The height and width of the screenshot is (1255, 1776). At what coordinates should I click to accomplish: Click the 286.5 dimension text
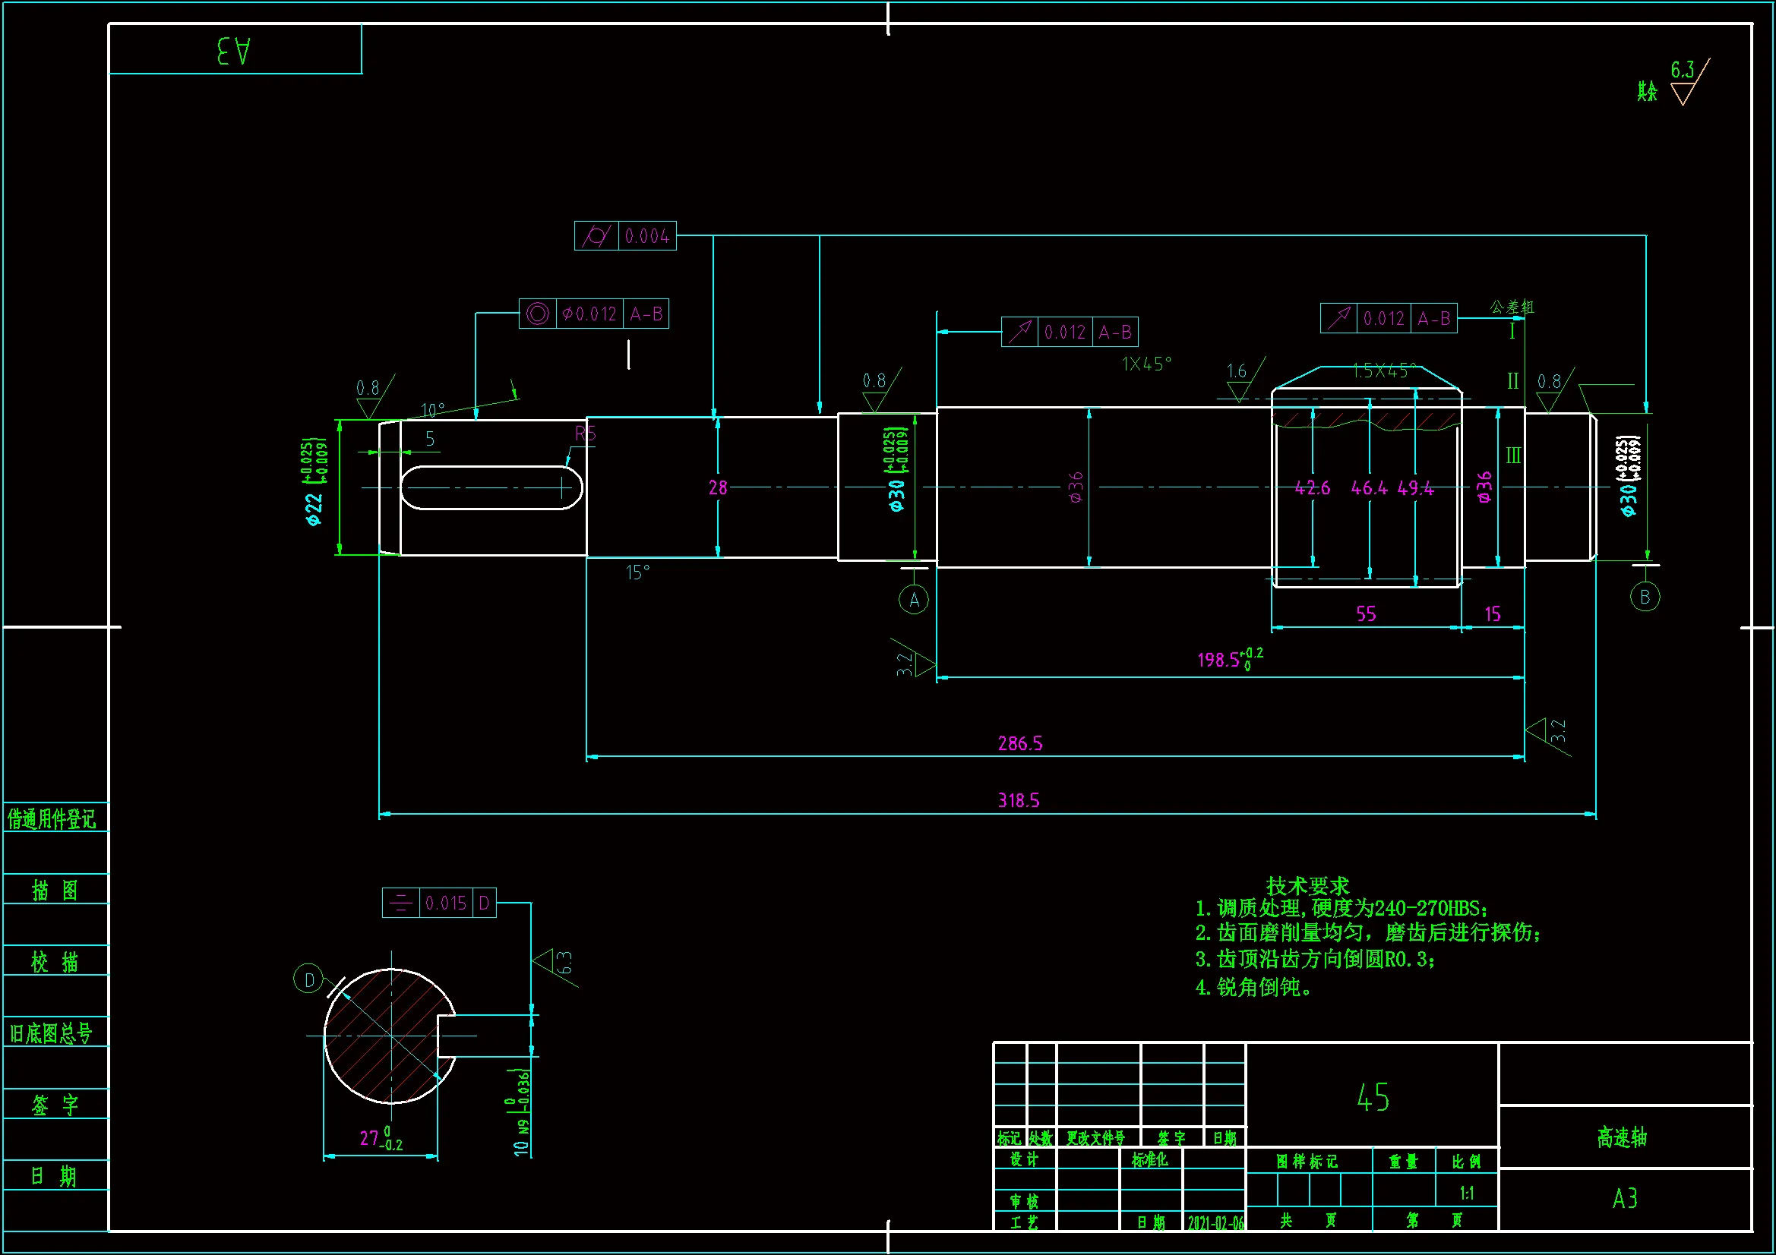click(x=1019, y=743)
